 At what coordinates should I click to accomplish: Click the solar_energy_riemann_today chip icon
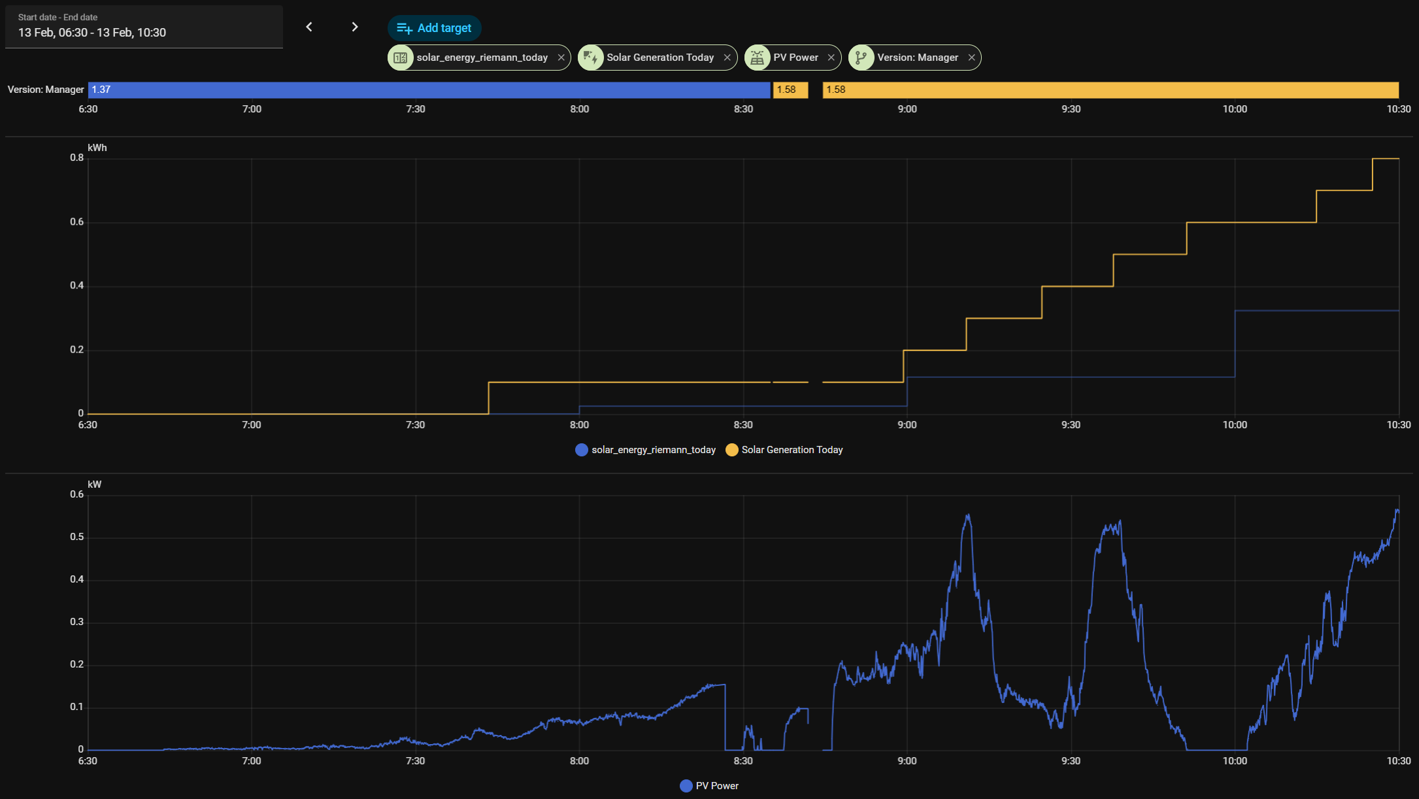pos(401,58)
